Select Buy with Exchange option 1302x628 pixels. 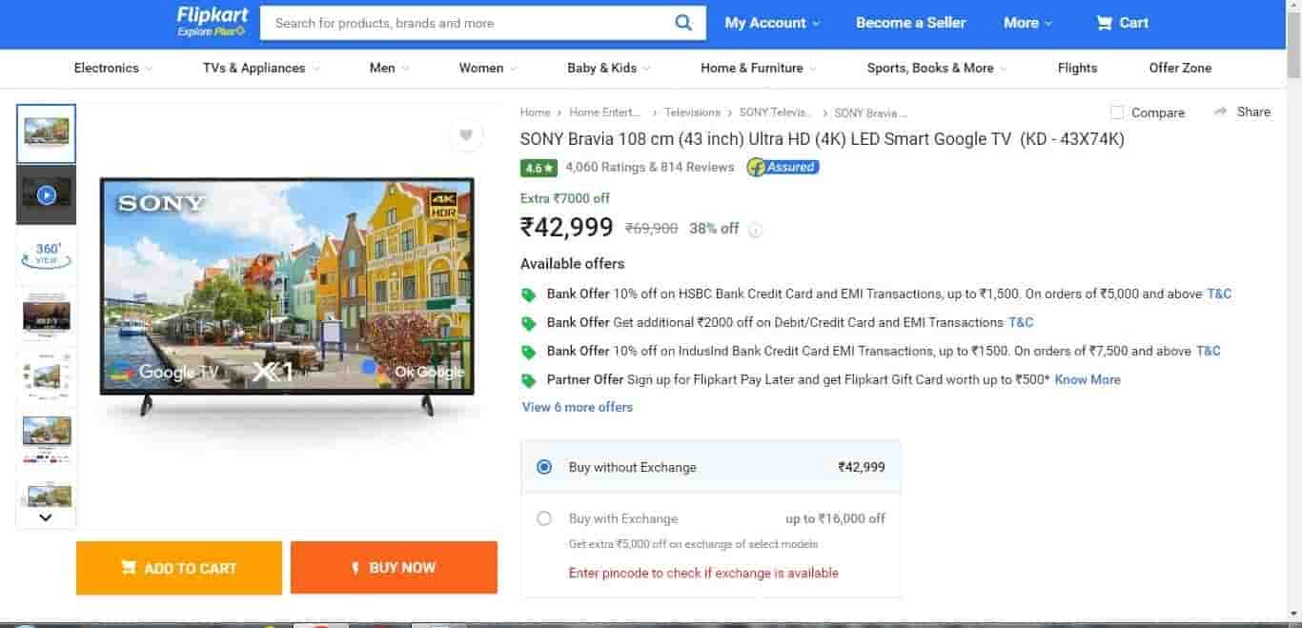544,518
